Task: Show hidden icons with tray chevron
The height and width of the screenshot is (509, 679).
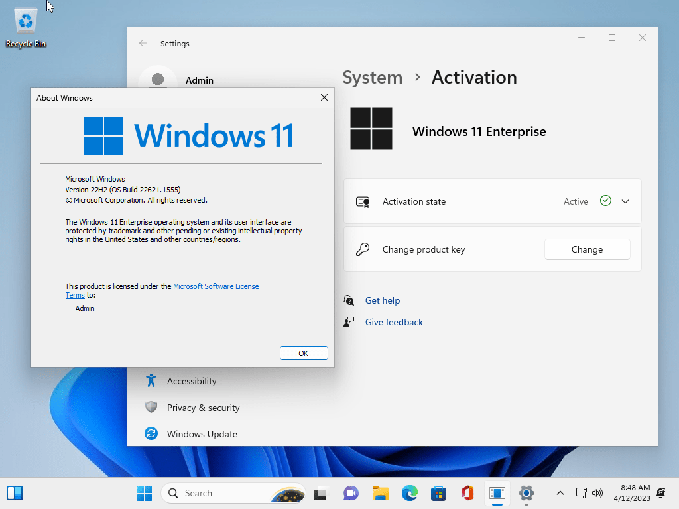Action: coord(560,493)
